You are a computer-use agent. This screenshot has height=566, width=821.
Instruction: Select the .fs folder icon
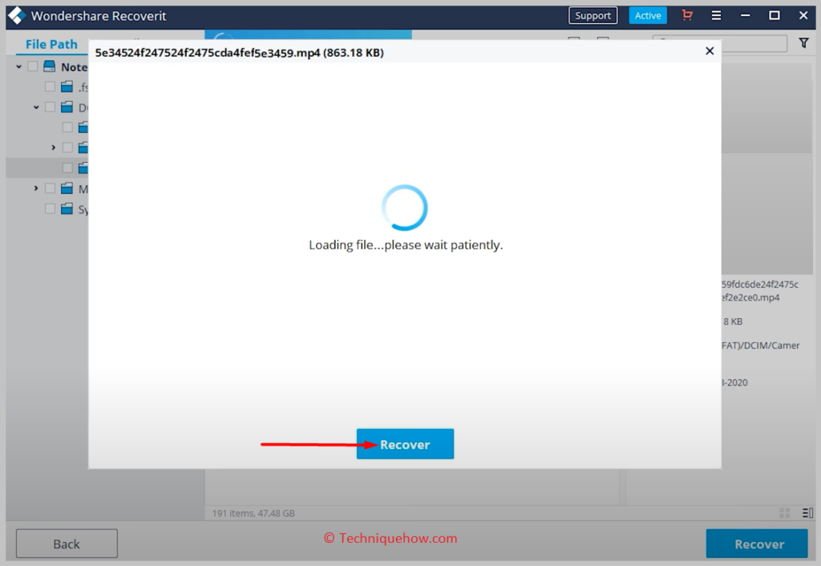point(67,87)
